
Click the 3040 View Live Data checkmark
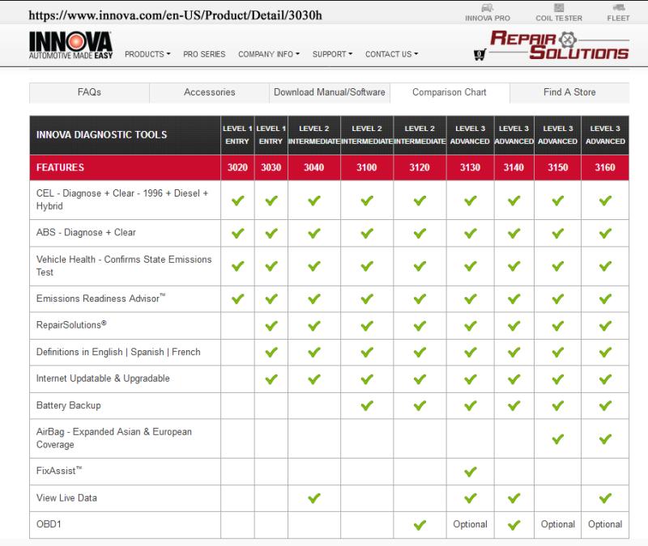(x=314, y=498)
